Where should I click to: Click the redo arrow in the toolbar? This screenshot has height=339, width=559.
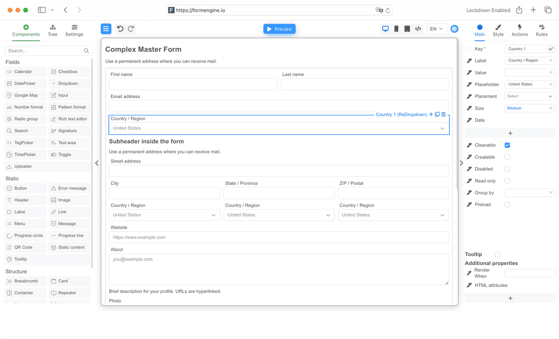tap(131, 29)
